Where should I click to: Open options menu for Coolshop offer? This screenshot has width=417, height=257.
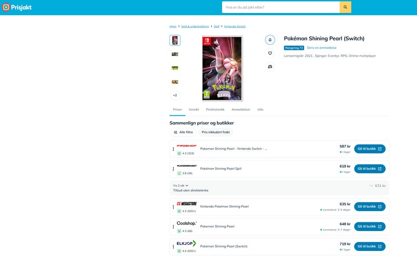coord(173,227)
